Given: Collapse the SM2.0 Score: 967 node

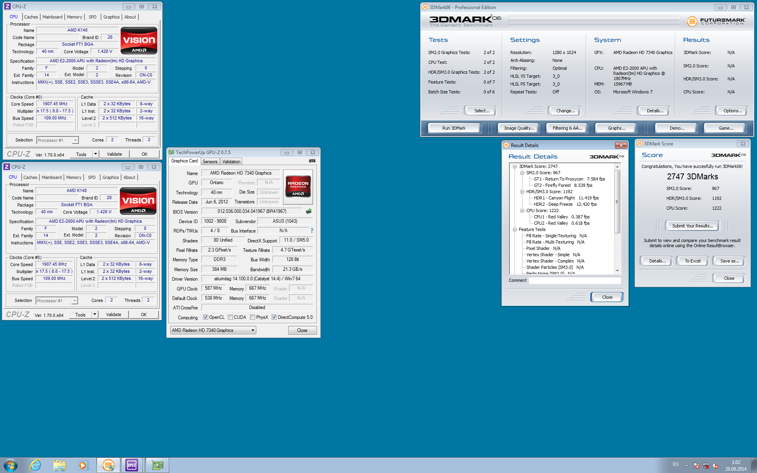Looking at the screenshot, I should [522, 173].
